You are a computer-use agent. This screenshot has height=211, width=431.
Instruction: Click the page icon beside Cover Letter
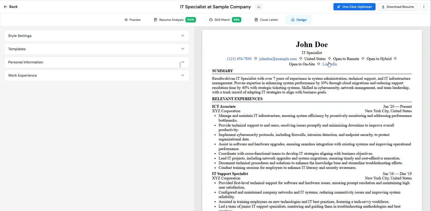(x=256, y=20)
